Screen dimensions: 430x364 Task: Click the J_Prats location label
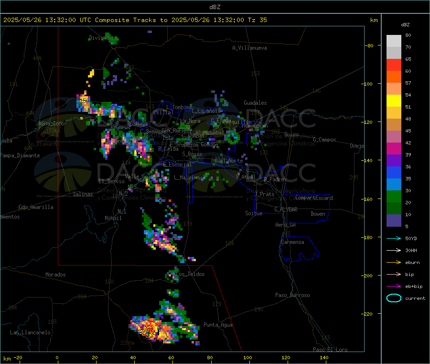tap(265, 194)
